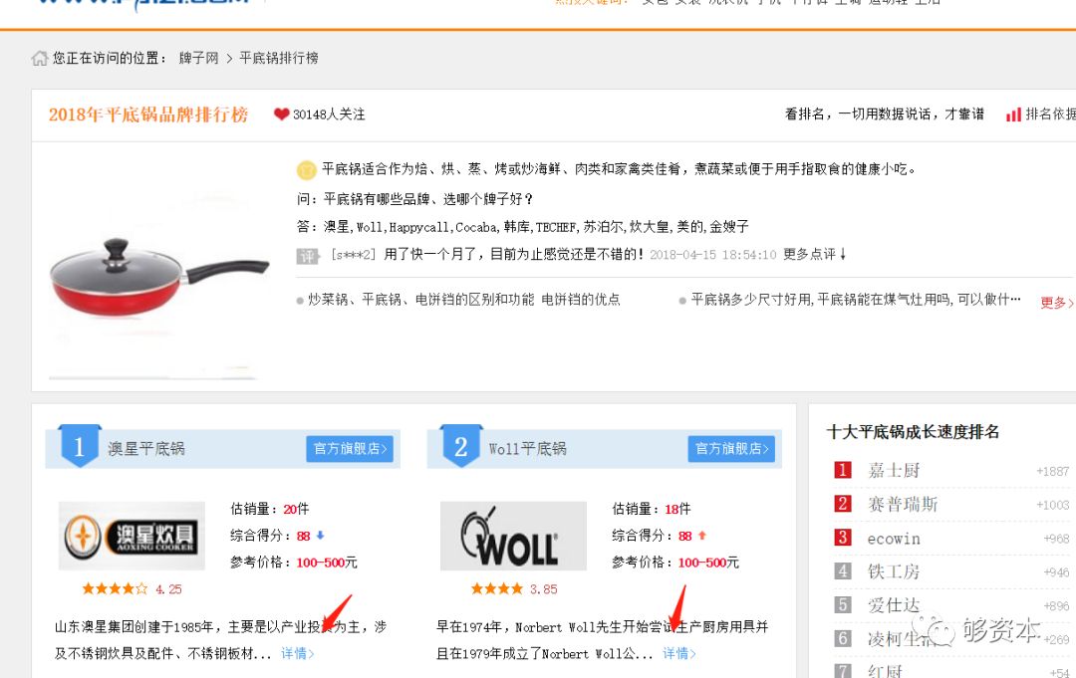Image resolution: width=1076 pixels, height=678 pixels.
Task: Click the 30148人关注 follower count
Action: point(330,114)
